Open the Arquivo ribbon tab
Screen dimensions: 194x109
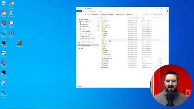pyautogui.click(x=79, y=11)
